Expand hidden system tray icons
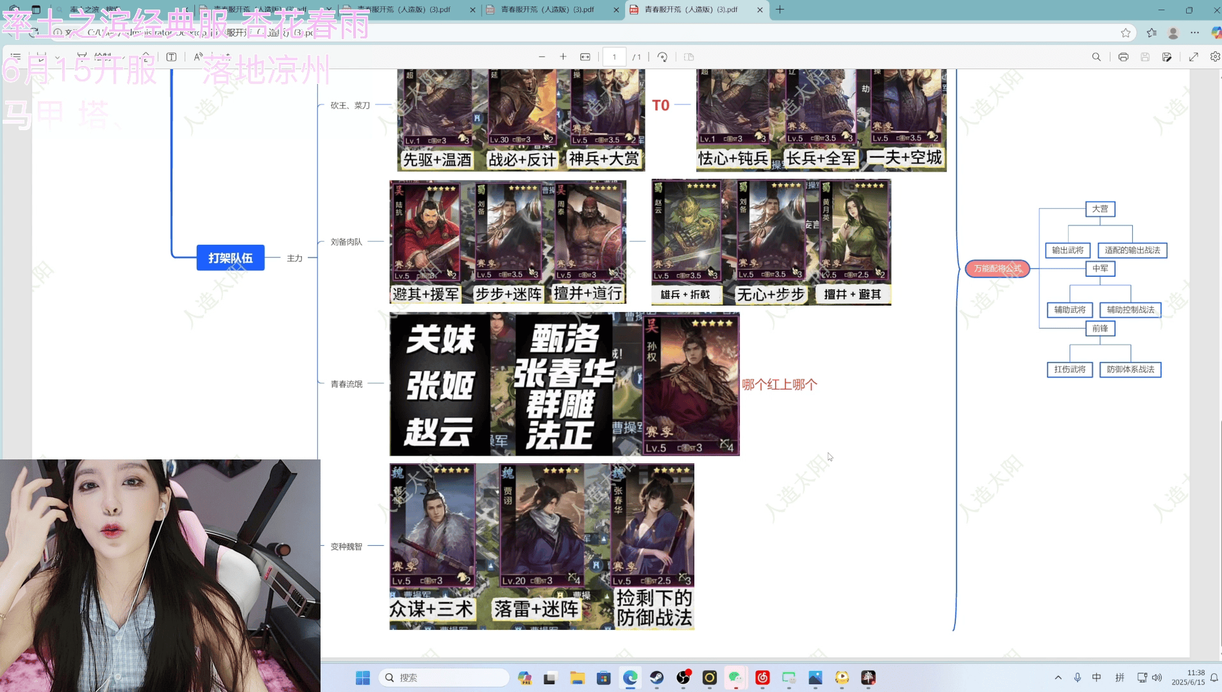 coord(1058,677)
